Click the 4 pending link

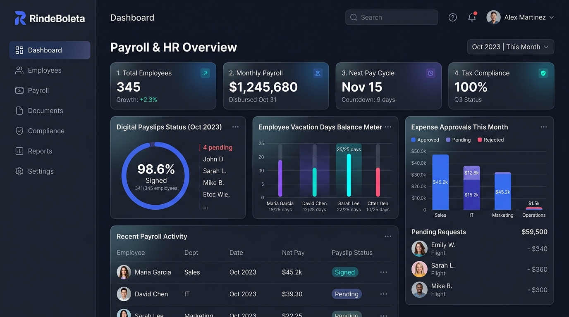click(x=218, y=147)
